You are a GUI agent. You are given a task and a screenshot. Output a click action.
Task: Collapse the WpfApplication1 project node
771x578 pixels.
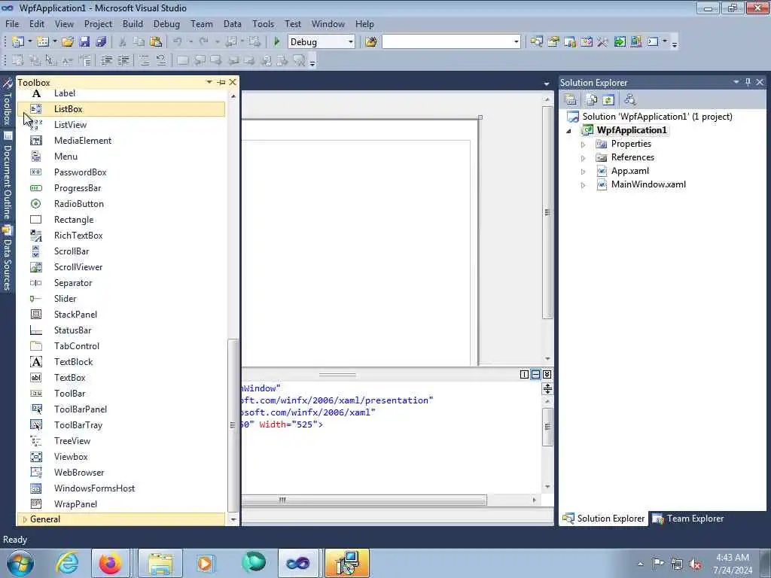tap(569, 131)
